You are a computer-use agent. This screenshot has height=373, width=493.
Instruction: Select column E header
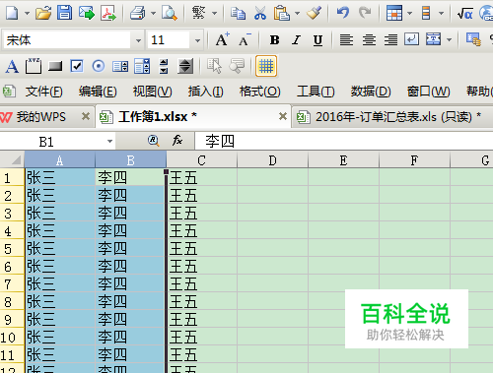(x=343, y=160)
